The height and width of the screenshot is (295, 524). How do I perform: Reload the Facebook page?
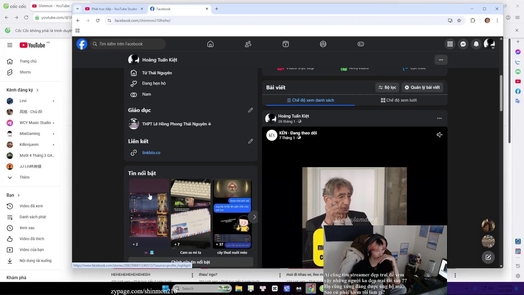click(x=97, y=20)
